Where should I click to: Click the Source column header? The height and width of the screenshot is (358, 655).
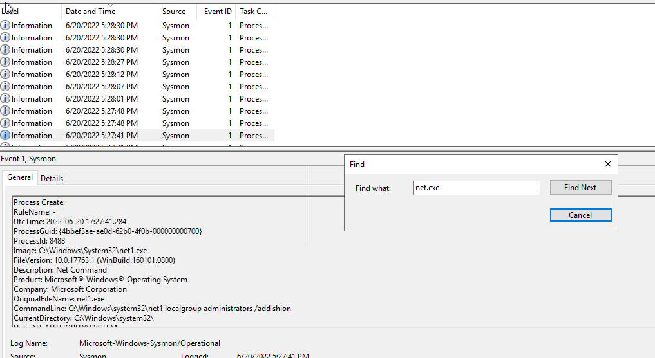177,12
